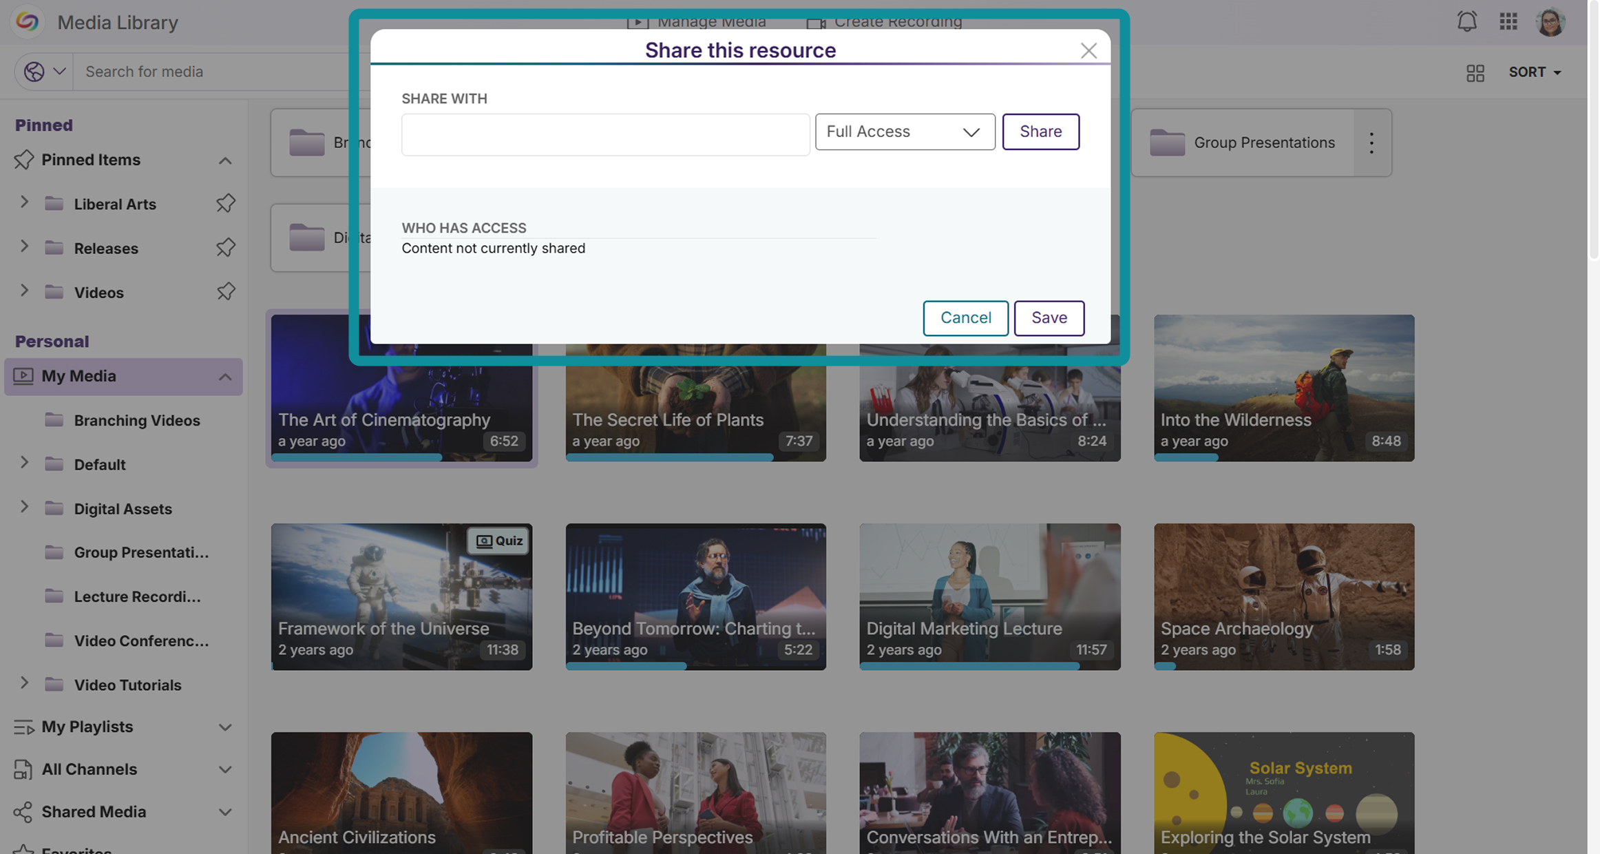Screen dimensions: 1600x854
Task: Click the Shared Media share icon
Action: (23, 813)
